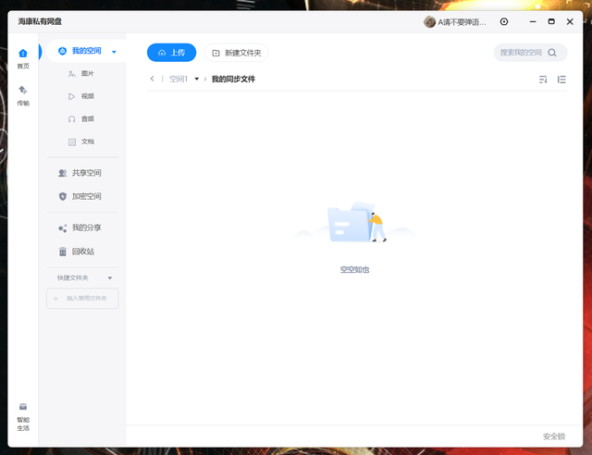This screenshot has height=455, width=592.
Task: Click the sort order icon
Action: pyautogui.click(x=543, y=80)
